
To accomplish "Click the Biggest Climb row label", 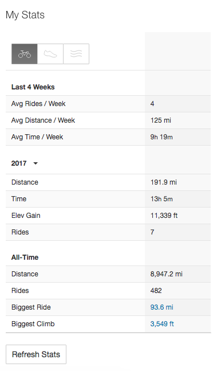I will (x=33, y=323).
